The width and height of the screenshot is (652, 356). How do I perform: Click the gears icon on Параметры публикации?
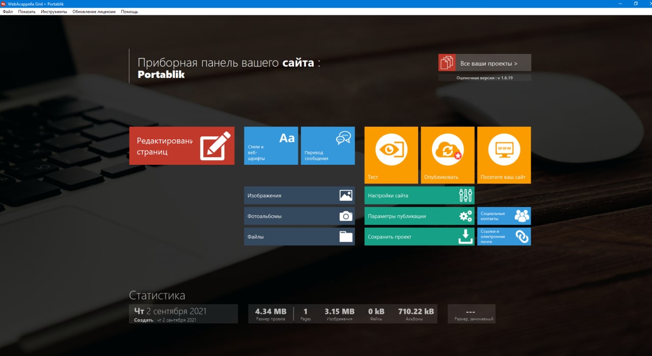point(466,216)
